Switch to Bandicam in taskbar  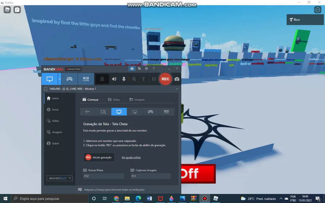click(205, 199)
